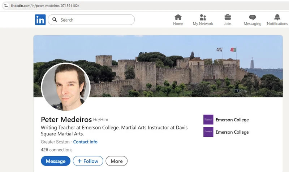Open the Messaging speech bubble icon
The height and width of the screenshot is (172, 289).
click(252, 17)
